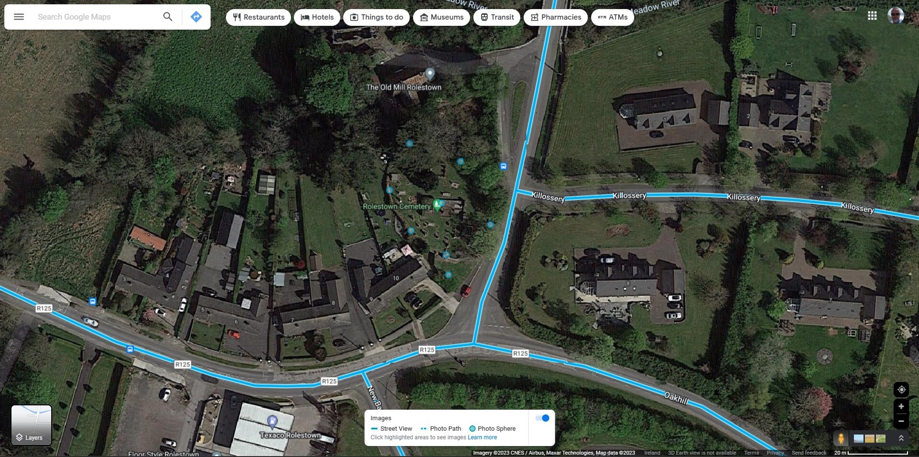Zoom in on the map

point(901,406)
